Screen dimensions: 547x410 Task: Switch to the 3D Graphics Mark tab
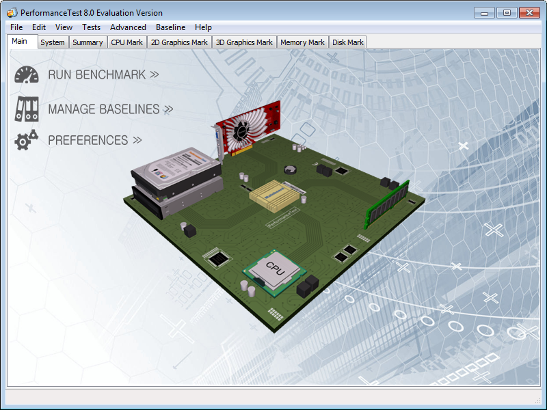(x=244, y=42)
